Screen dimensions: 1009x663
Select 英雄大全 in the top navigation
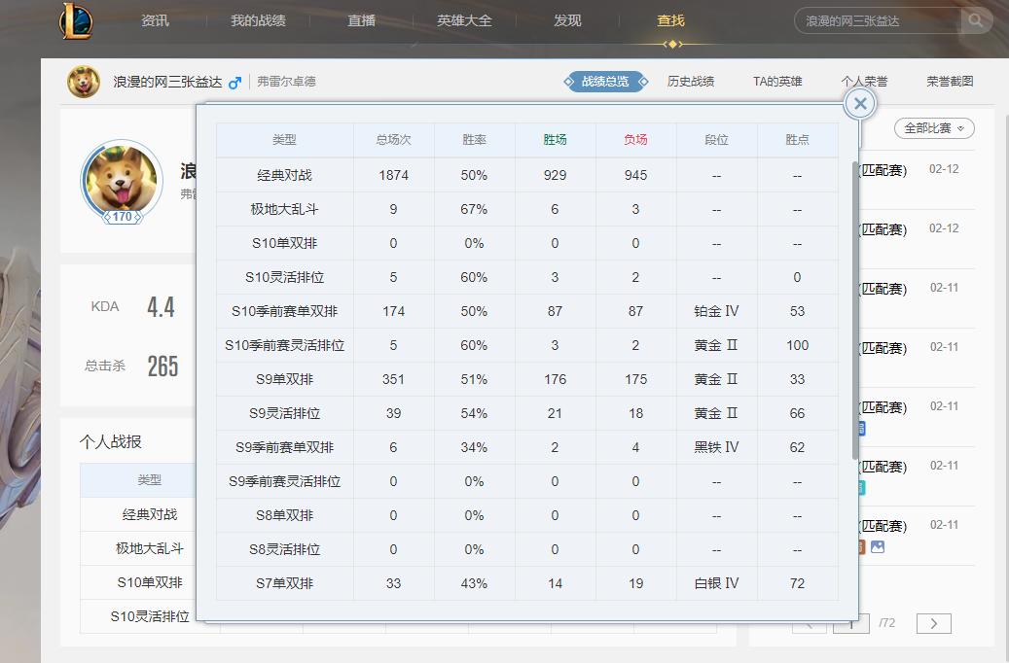click(x=464, y=19)
